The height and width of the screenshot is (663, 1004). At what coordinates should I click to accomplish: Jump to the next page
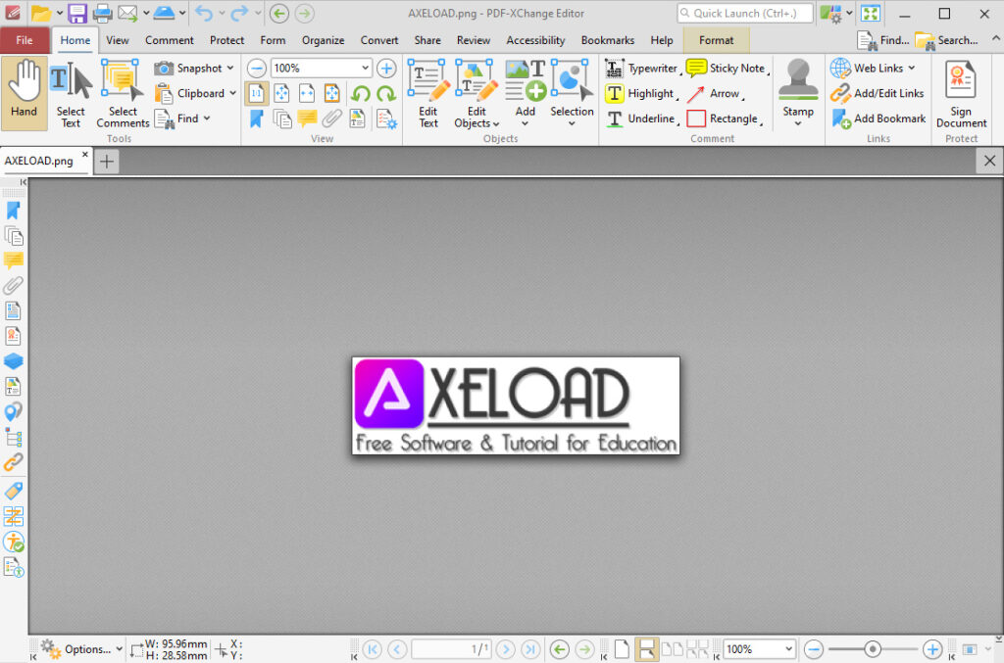tap(506, 649)
